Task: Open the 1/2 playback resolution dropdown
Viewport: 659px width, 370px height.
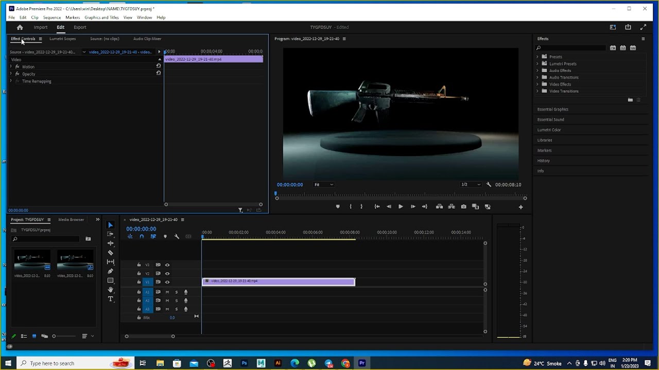Action: [x=471, y=184]
